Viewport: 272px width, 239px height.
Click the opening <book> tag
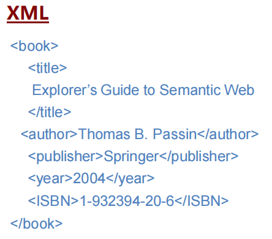tap(34, 46)
